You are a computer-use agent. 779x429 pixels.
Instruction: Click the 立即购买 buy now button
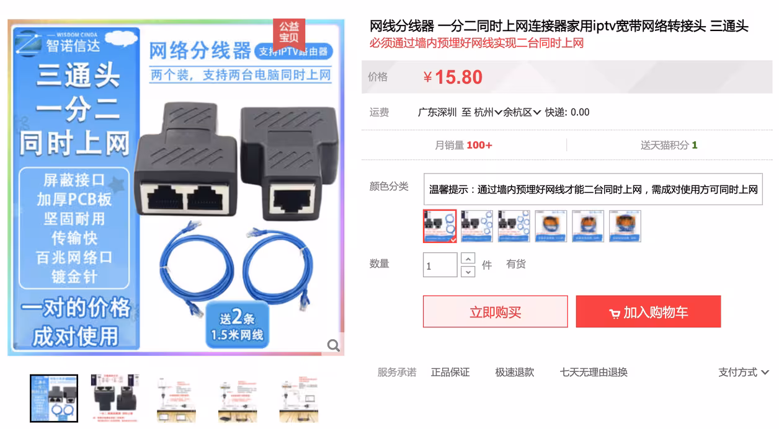point(496,311)
